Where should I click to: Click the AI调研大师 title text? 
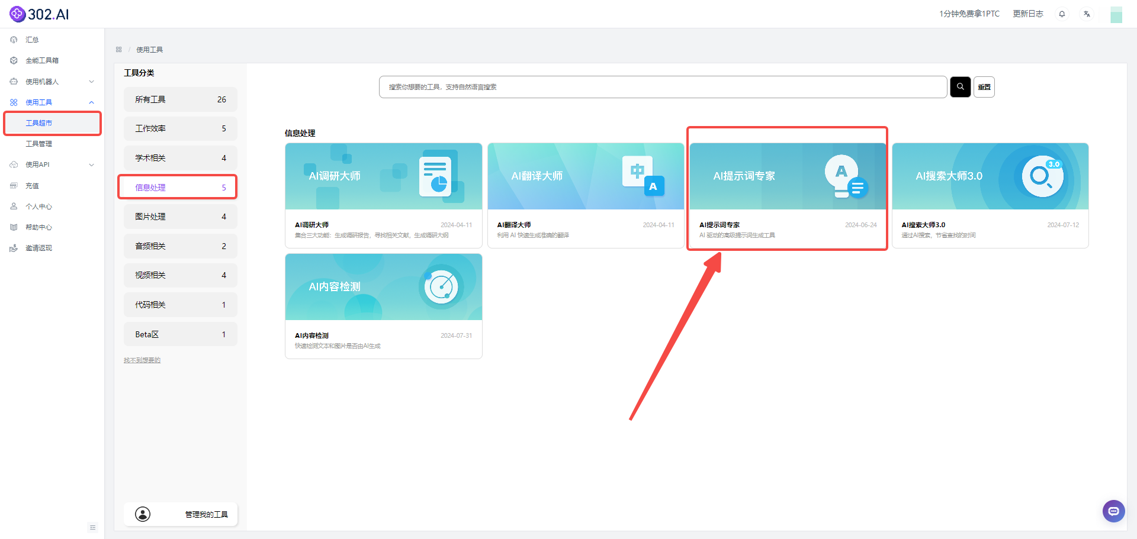tap(311, 225)
